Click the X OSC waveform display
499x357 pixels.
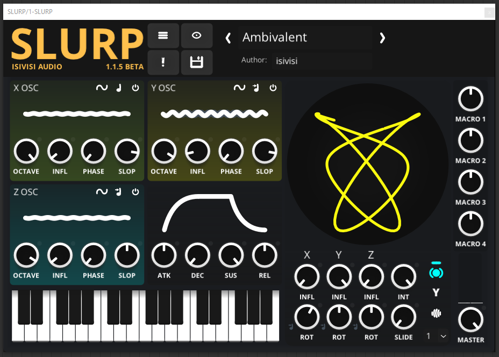click(77, 114)
